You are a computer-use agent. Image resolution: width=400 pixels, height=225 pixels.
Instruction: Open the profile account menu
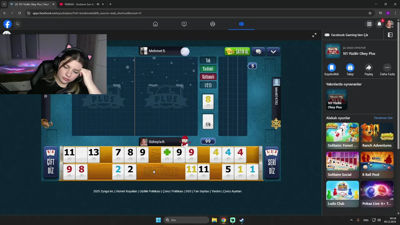point(389,24)
